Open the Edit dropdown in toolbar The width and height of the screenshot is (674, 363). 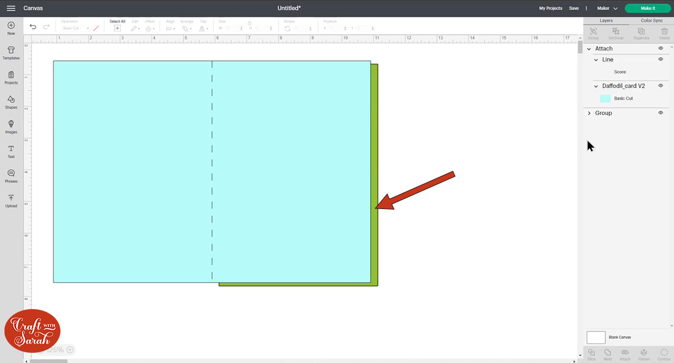coord(135,28)
